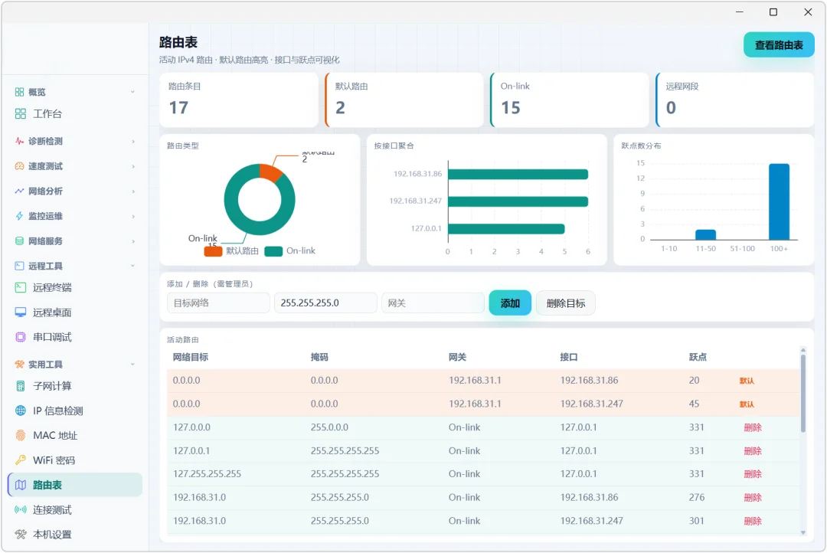This screenshot has width=827, height=553.
Task: Click the On-link 15 card
Action: [570, 100]
